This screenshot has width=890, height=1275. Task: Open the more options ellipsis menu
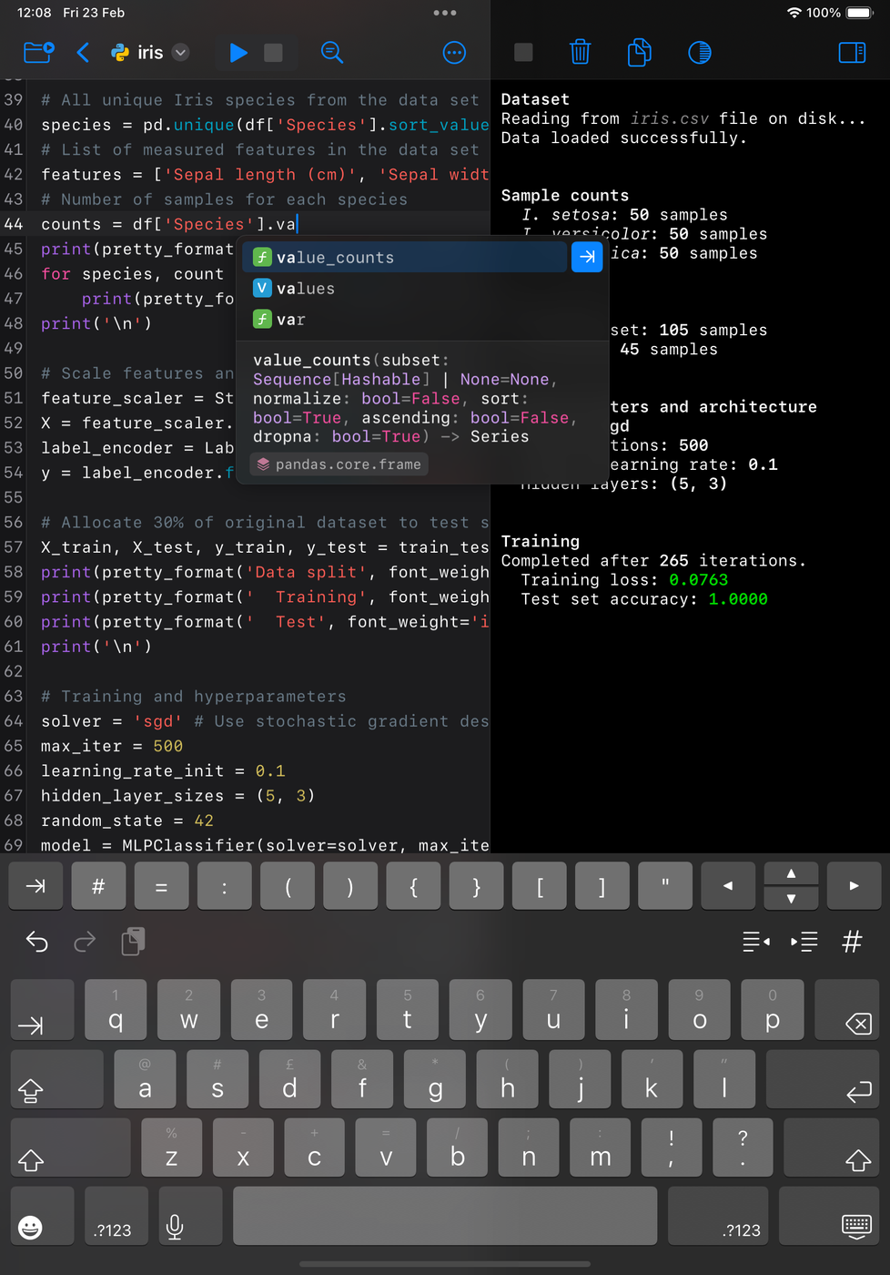(x=454, y=53)
